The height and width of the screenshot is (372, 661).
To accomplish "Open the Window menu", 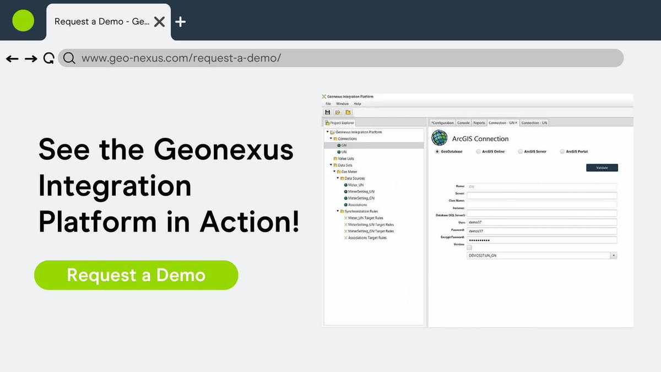I will tap(342, 104).
